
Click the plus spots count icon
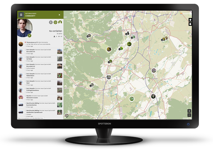[x=59, y=37]
